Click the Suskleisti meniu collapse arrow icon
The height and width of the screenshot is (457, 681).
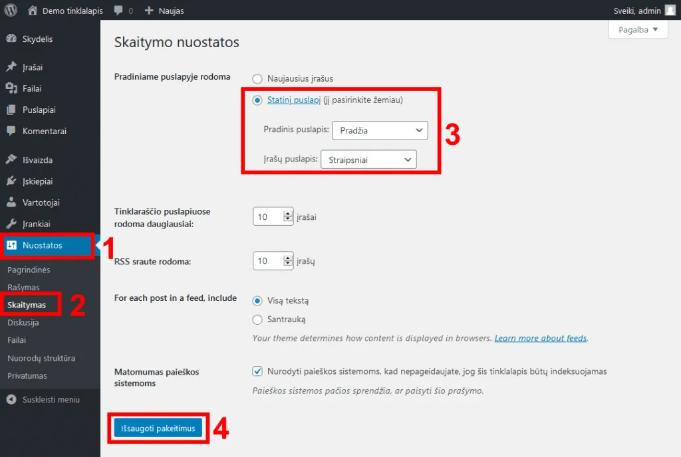(x=11, y=399)
